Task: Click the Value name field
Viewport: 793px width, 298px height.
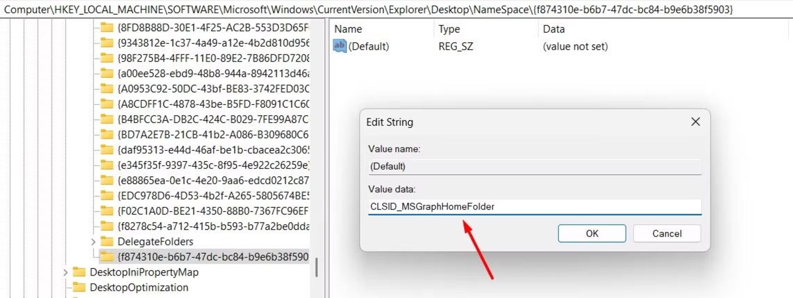Action: (534, 166)
